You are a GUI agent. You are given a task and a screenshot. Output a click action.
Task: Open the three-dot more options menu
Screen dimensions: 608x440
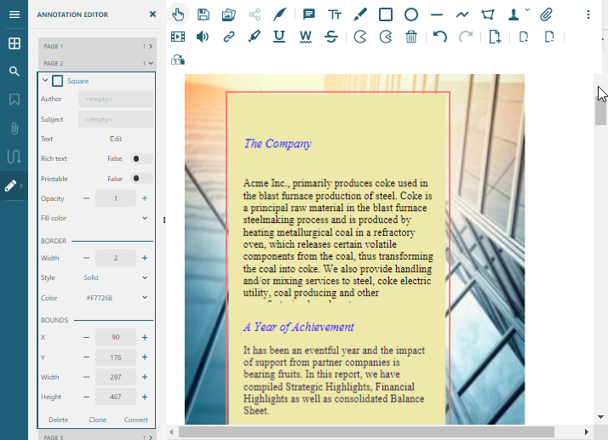pos(588,14)
